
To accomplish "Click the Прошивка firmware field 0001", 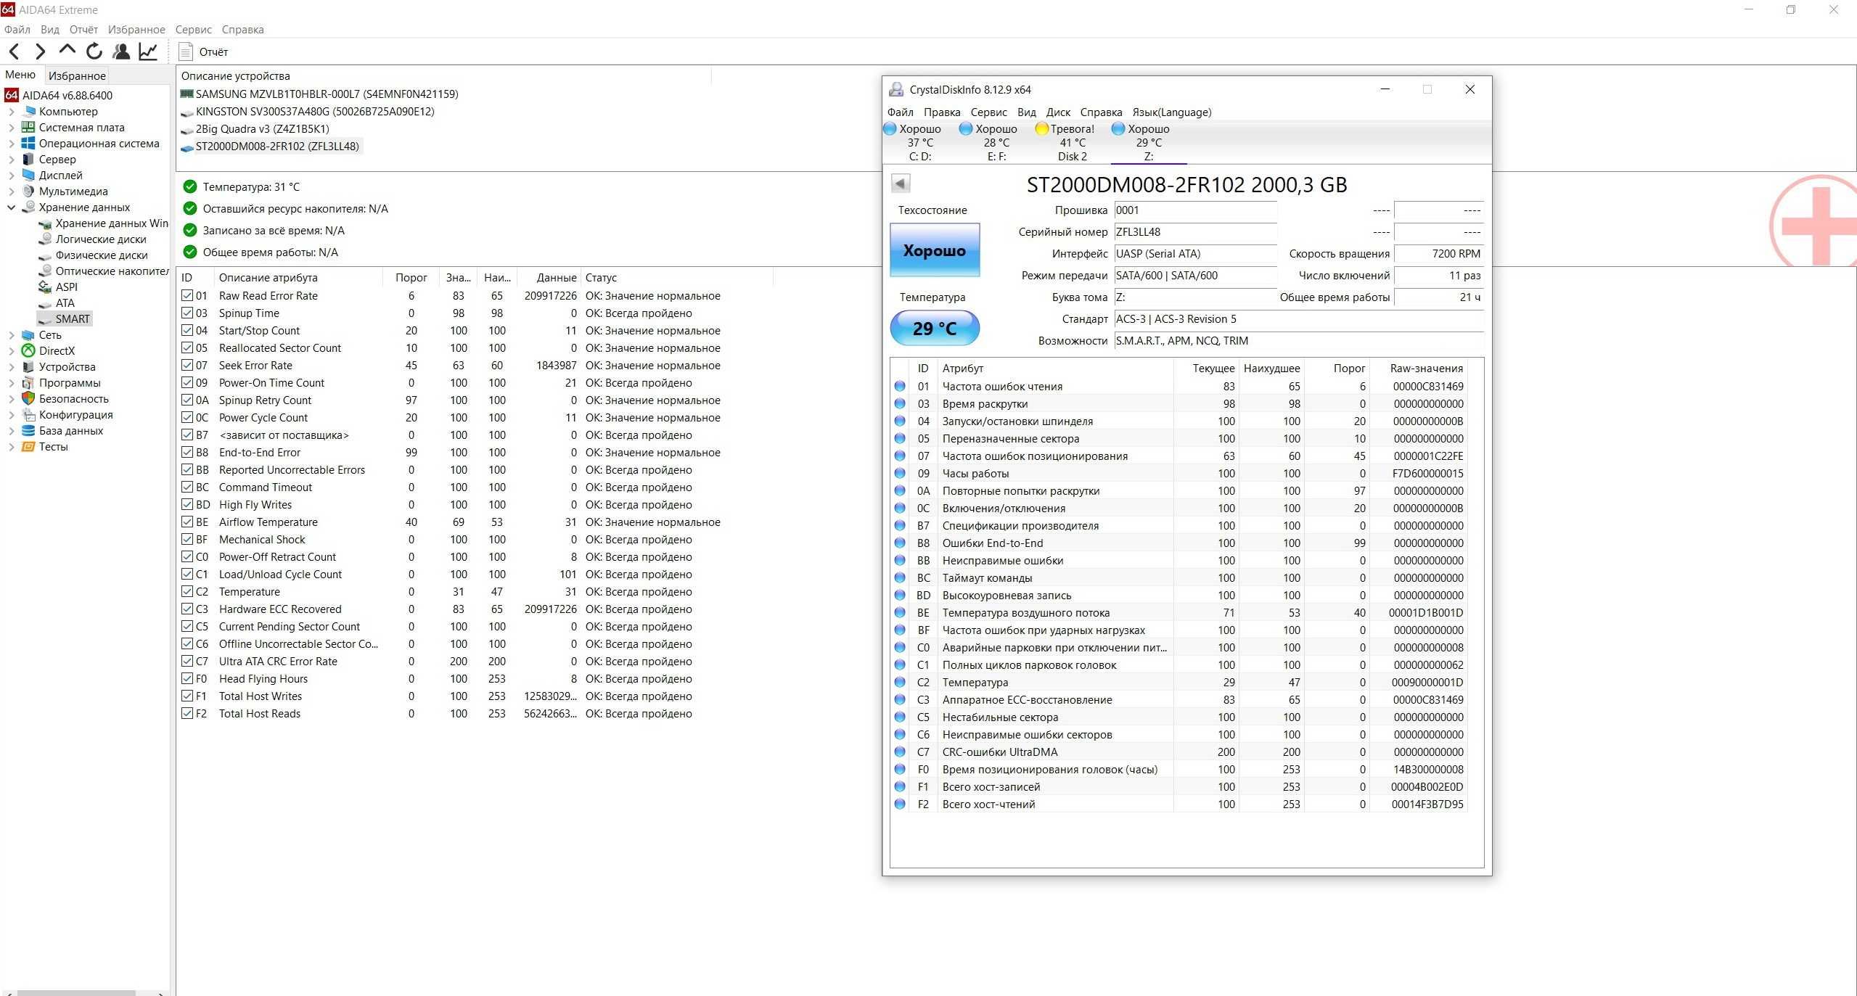I will click(x=1195, y=210).
